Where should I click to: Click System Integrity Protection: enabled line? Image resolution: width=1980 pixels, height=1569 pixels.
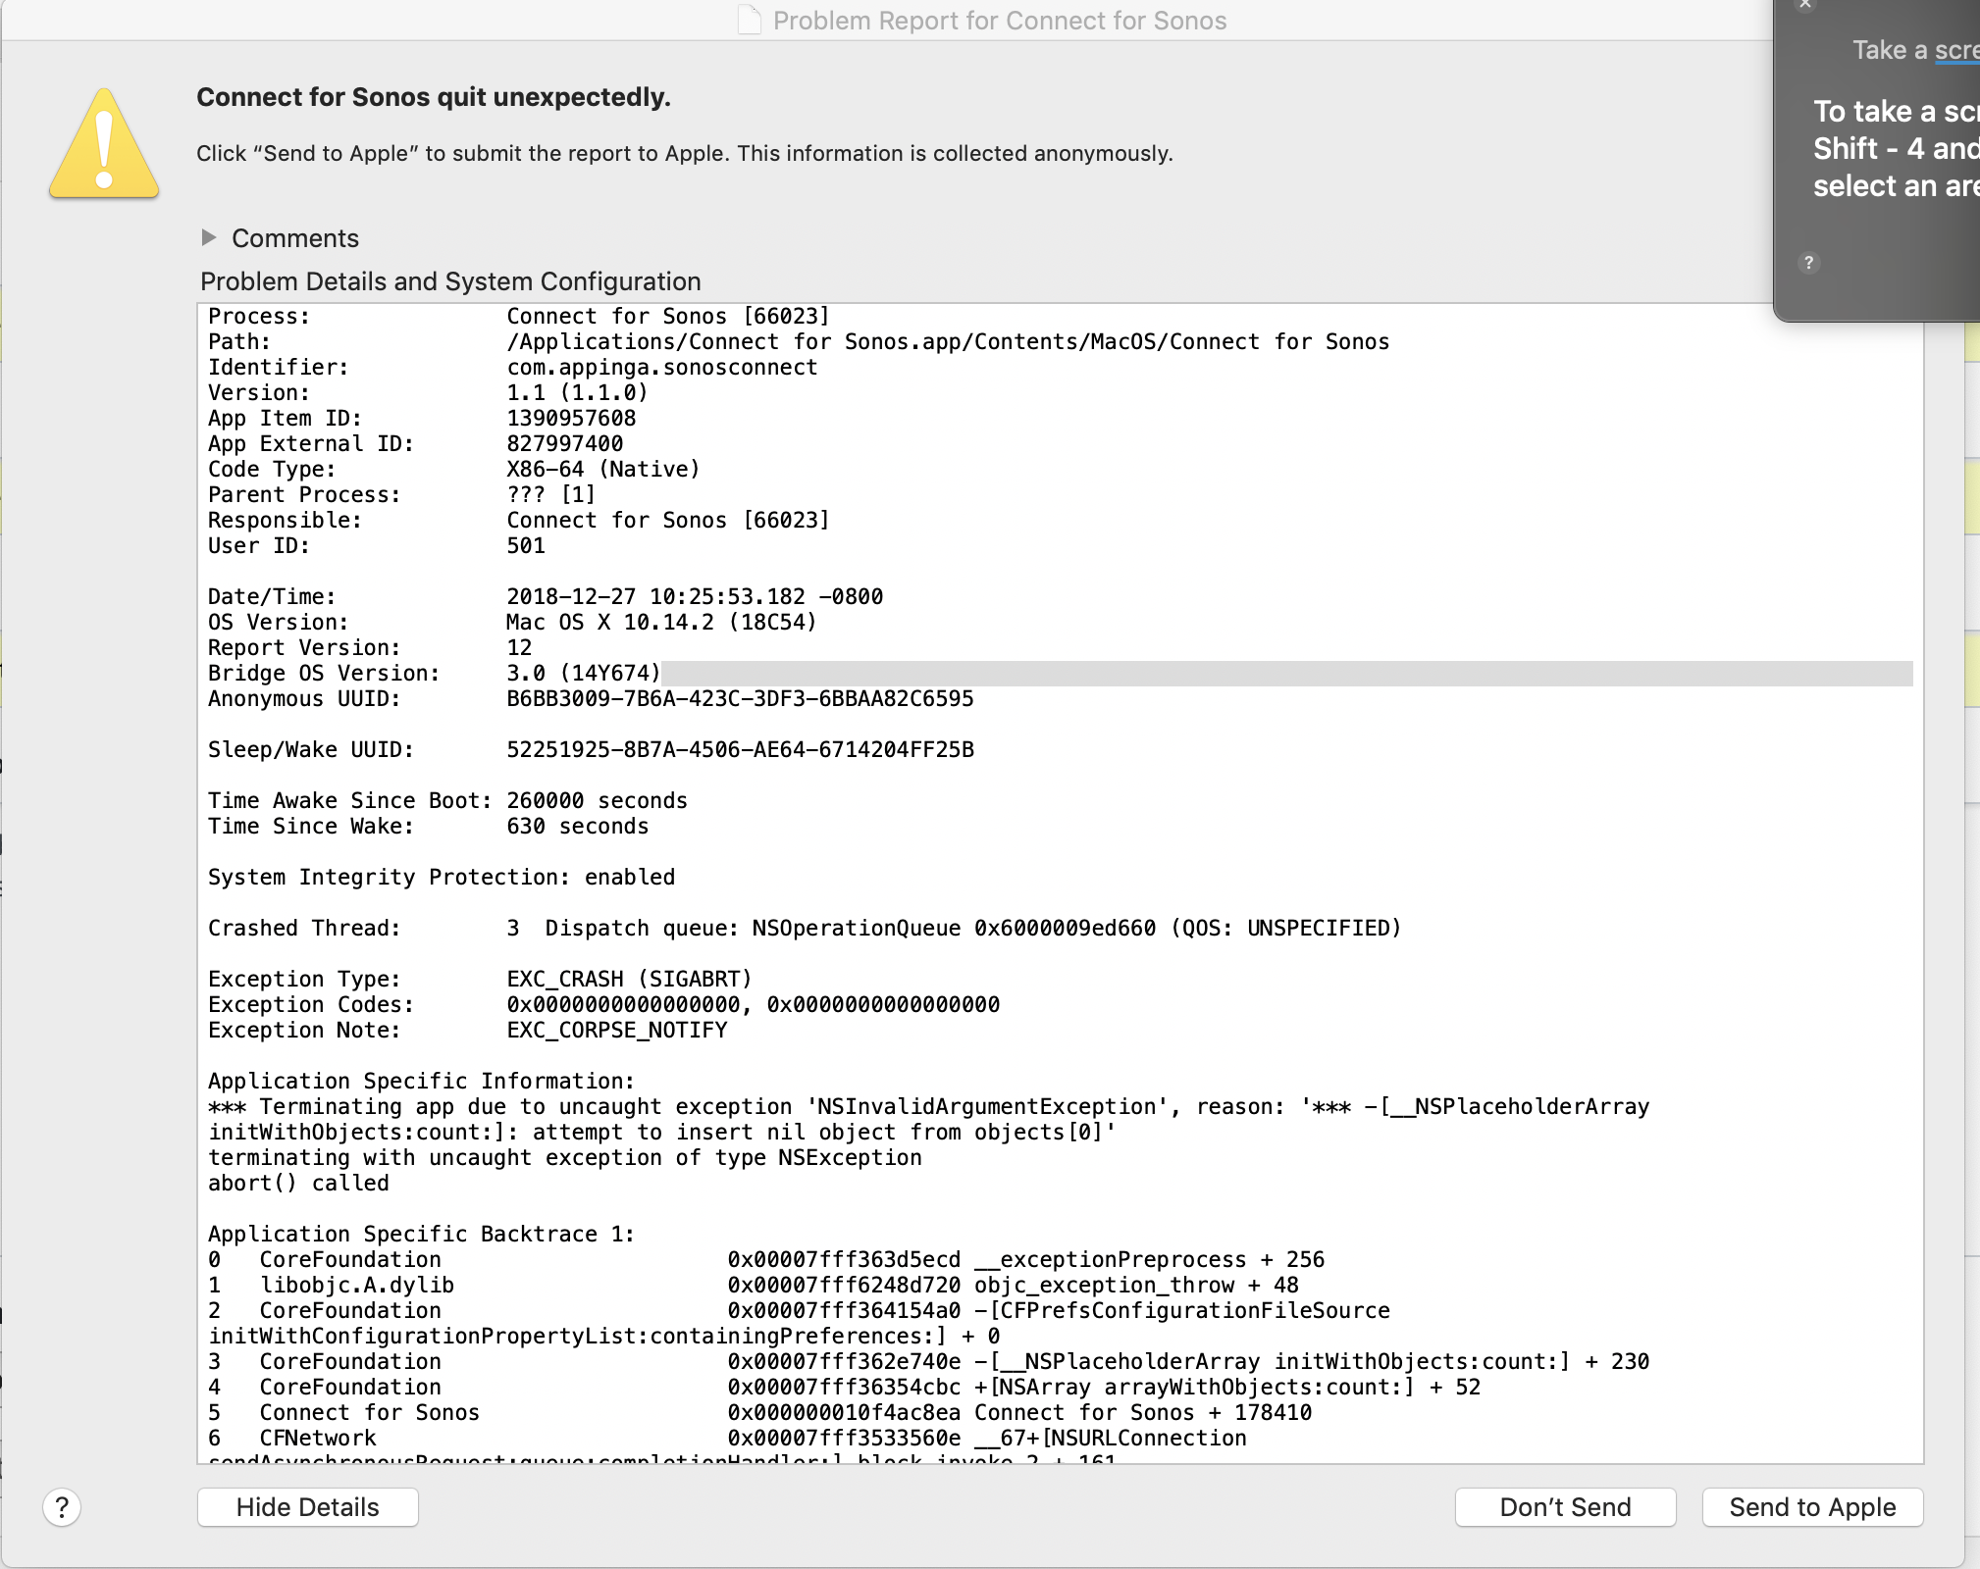442,878
